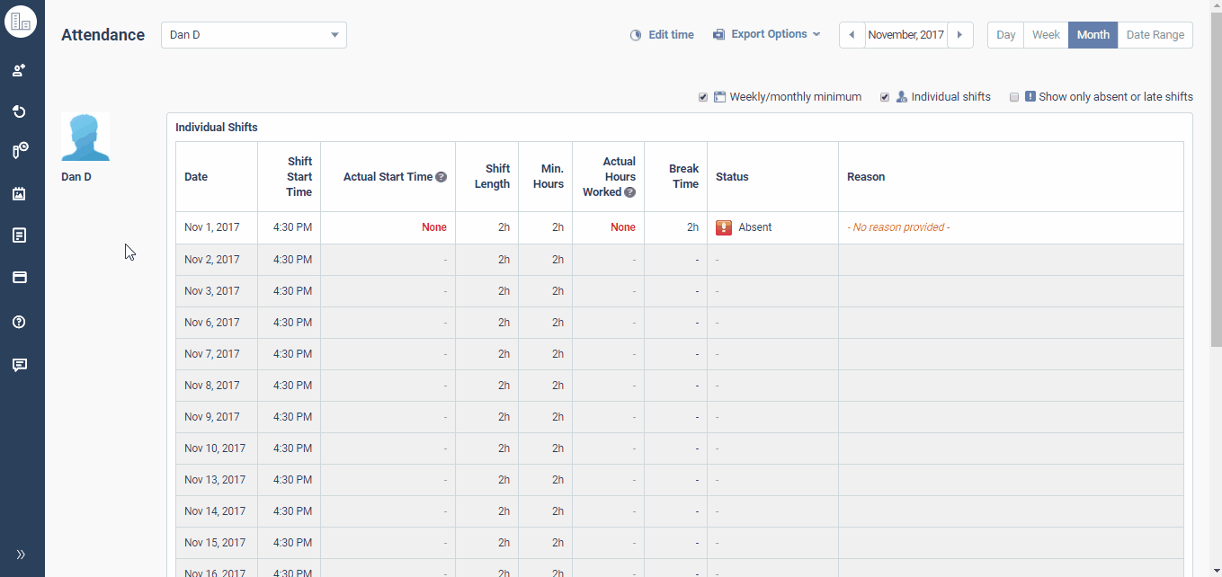The image size is (1222, 577).
Task: Open the chat message sidebar icon
Action: pyautogui.click(x=19, y=365)
